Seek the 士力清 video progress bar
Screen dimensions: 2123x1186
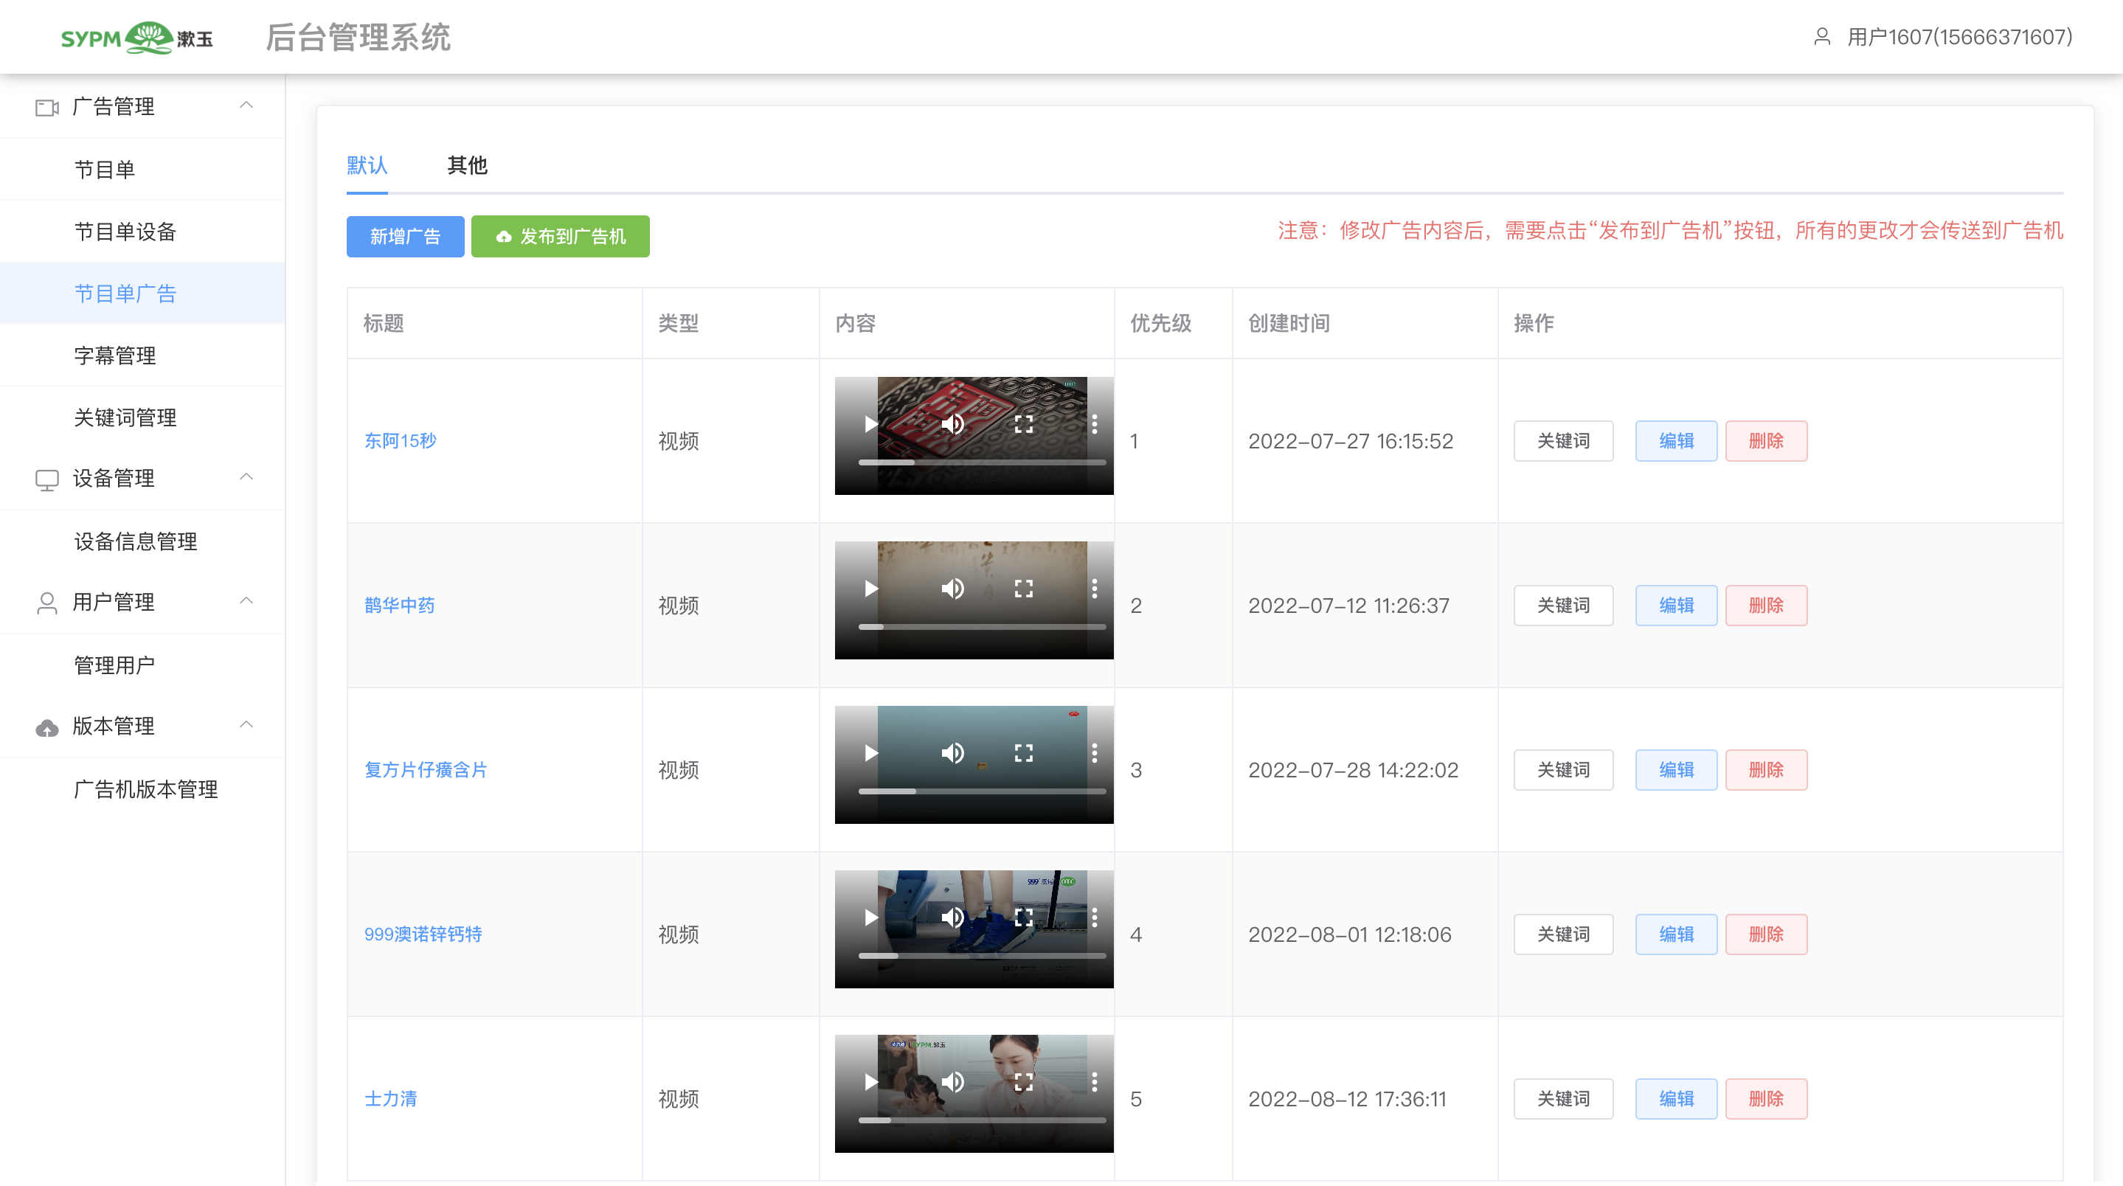983,1121
